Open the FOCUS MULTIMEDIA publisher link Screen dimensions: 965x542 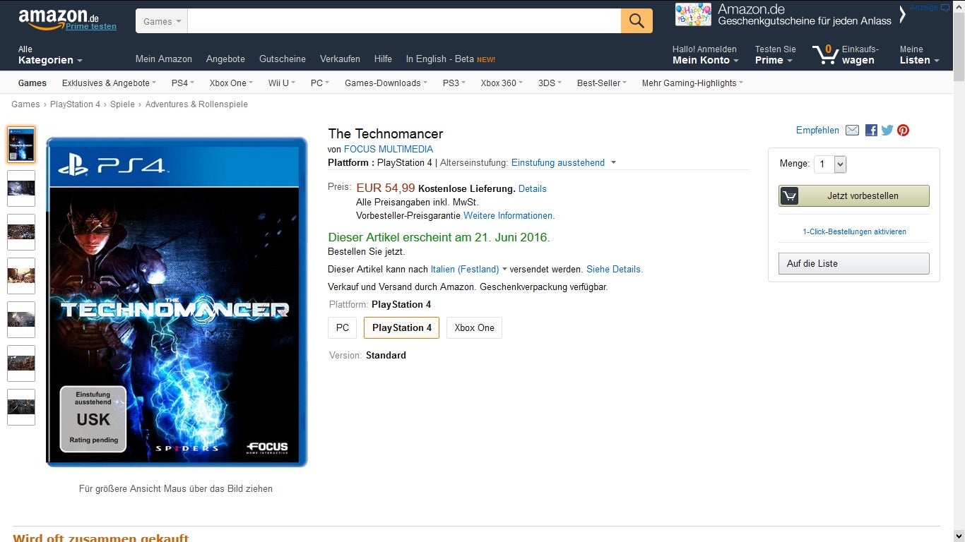pyautogui.click(x=389, y=150)
